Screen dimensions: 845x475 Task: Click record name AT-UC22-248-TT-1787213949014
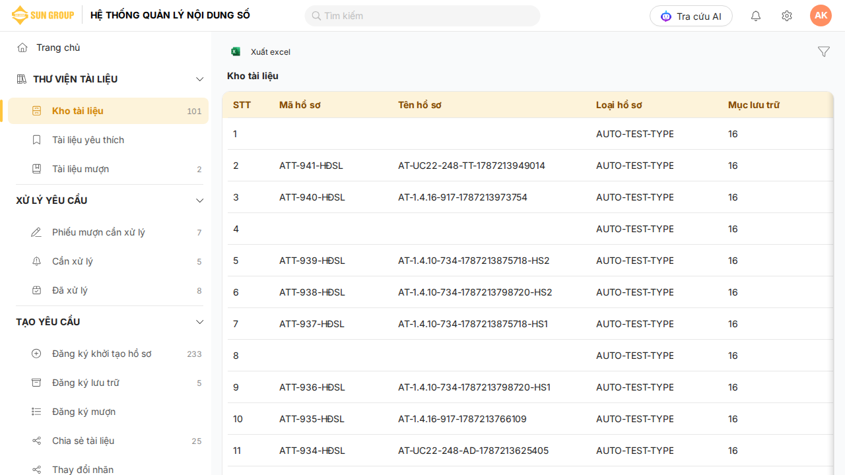click(x=471, y=166)
